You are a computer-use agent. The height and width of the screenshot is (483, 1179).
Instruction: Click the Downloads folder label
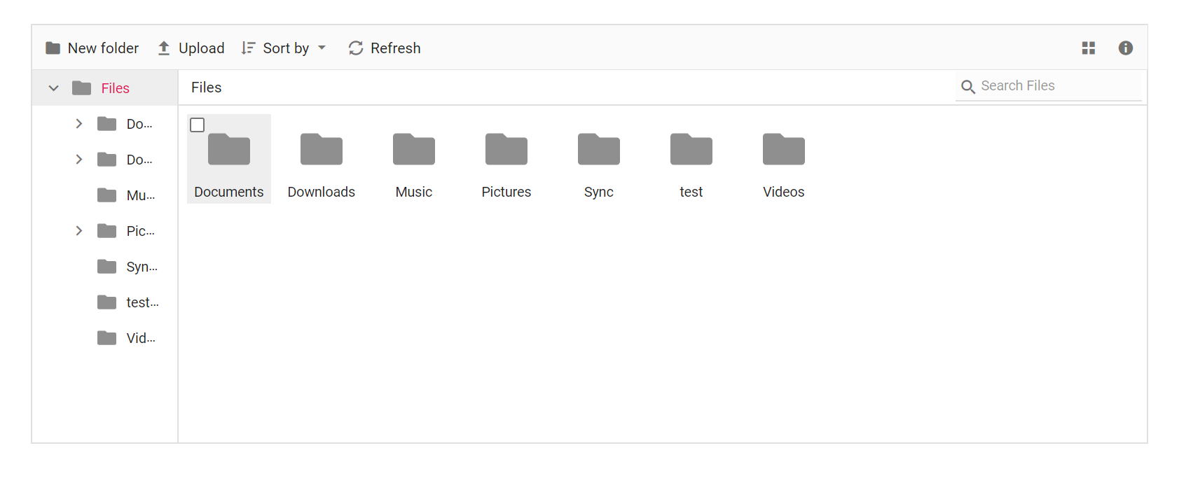click(x=322, y=192)
